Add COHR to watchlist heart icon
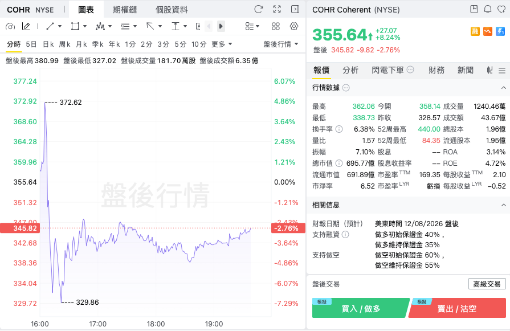The width and height of the screenshot is (510, 331). pyautogui.click(x=501, y=9)
